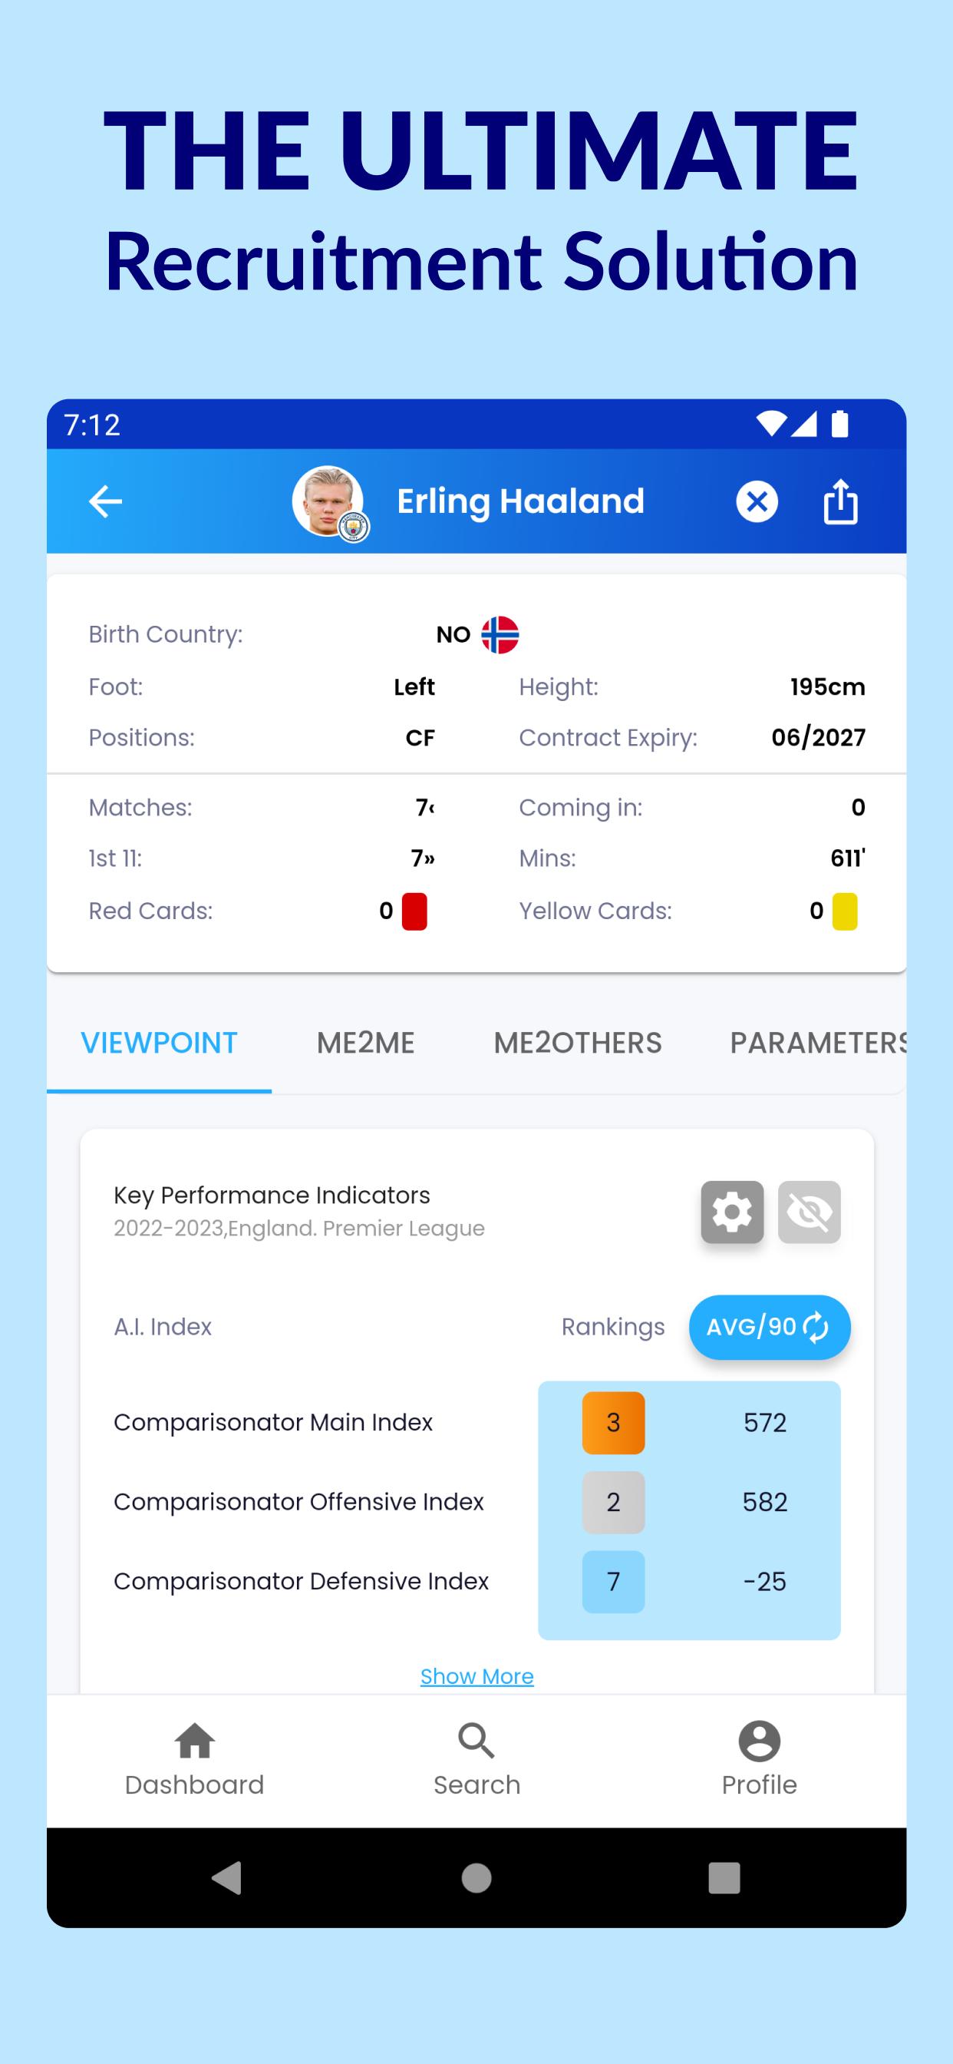953x2064 pixels.
Task: Switch to the ME2ME tab
Action: [x=365, y=1043]
